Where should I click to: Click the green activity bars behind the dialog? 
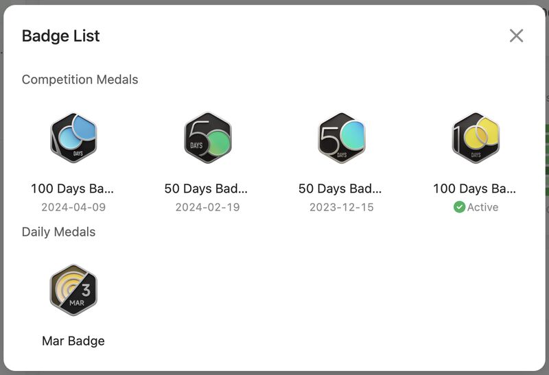[x=547, y=160]
